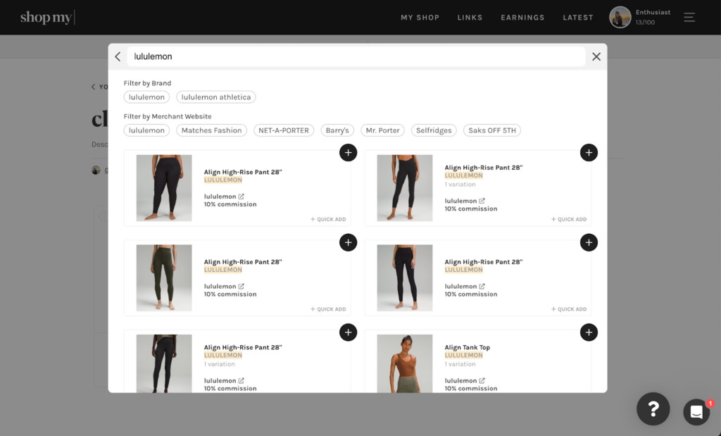
Task: Click the plus icon on the Align Tank Top card
Action: coord(589,332)
